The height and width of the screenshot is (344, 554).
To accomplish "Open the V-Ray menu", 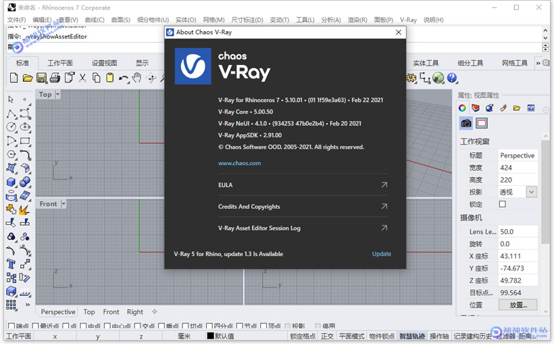I will click(x=409, y=20).
